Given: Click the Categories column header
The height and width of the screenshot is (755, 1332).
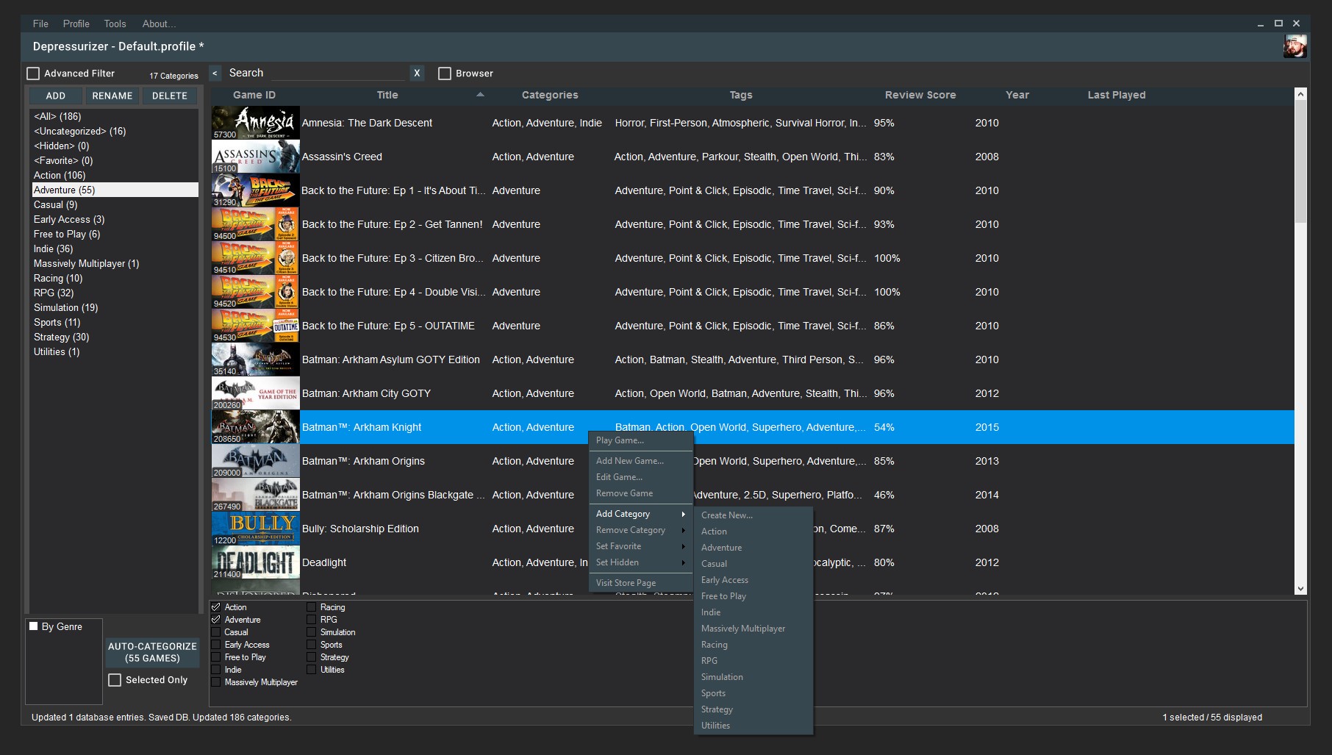Looking at the screenshot, I should [550, 95].
